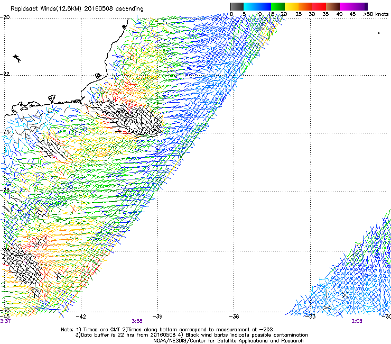The height and width of the screenshot is (344, 391).
Task: Click the '-42' longitude axis label
Action: [81, 316]
